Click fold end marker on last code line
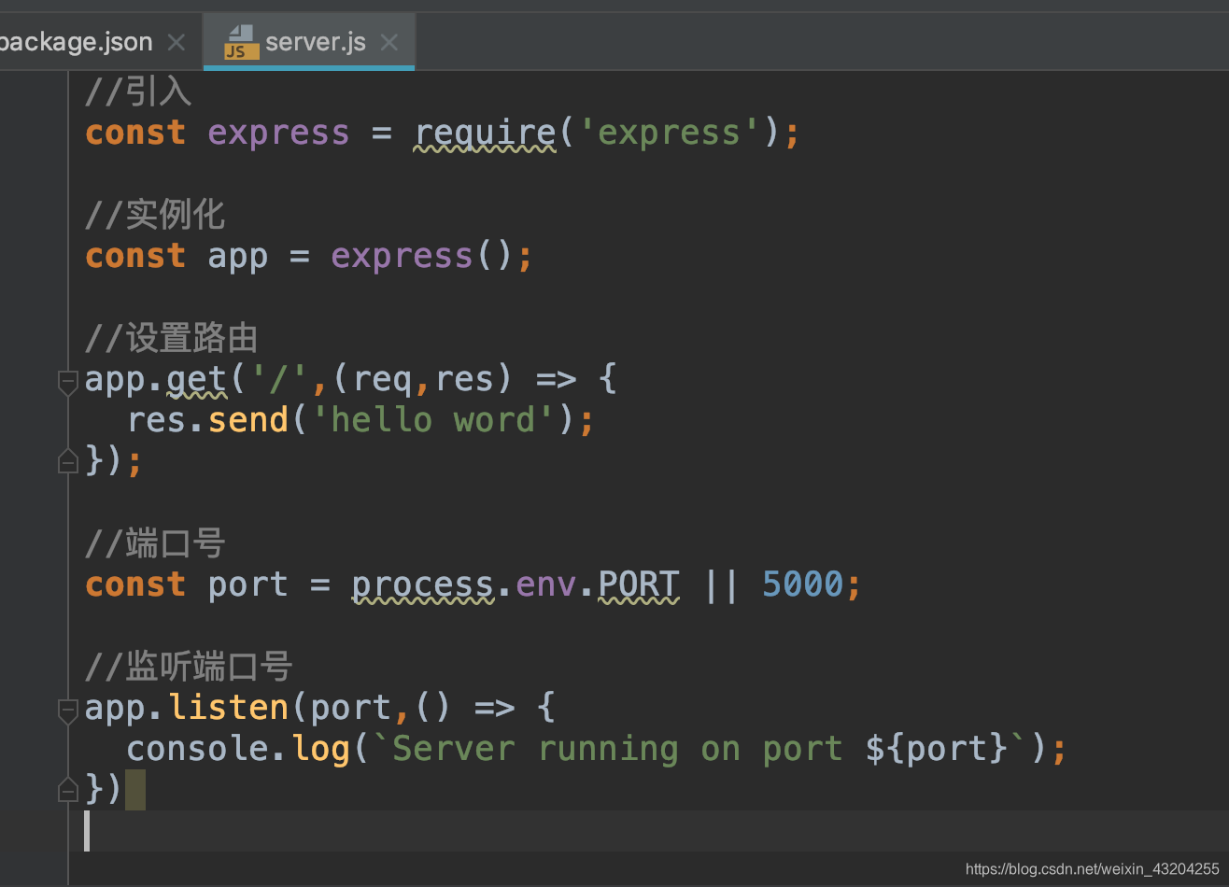Viewport: 1229px width, 887px height. click(67, 790)
